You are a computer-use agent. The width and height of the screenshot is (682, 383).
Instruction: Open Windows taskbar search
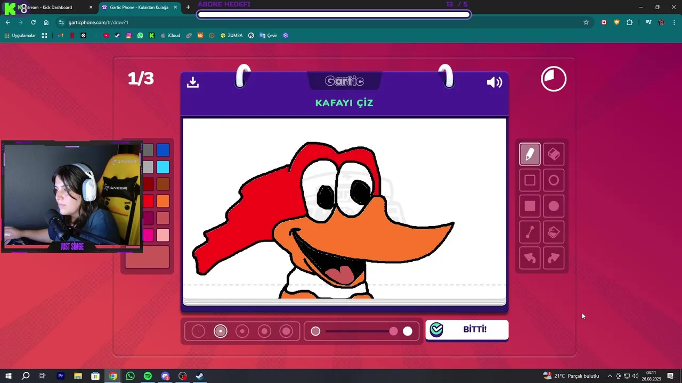tap(26, 376)
